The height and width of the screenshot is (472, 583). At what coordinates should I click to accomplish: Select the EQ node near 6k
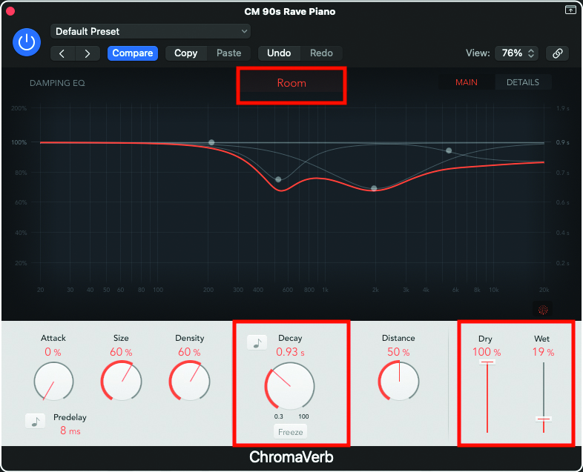tap(449, 150)
